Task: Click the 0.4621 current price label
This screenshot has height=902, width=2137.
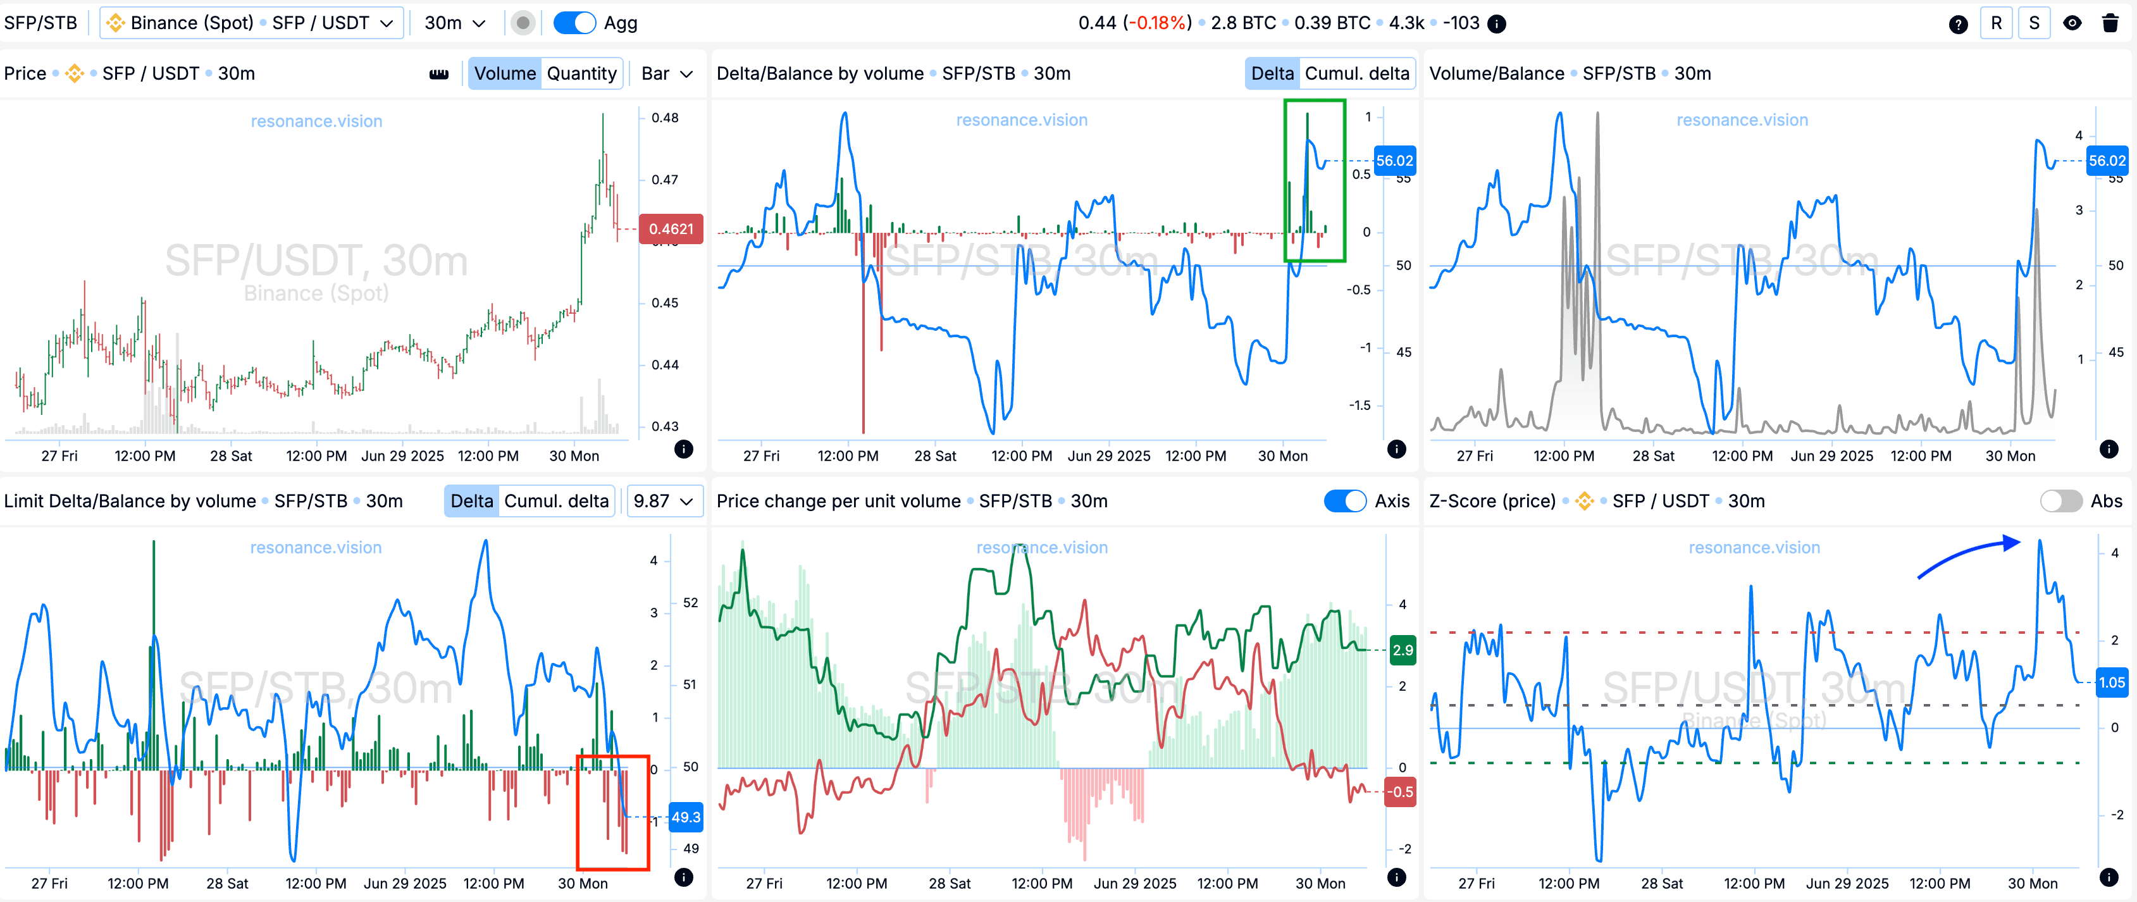Action: [671, 229]
